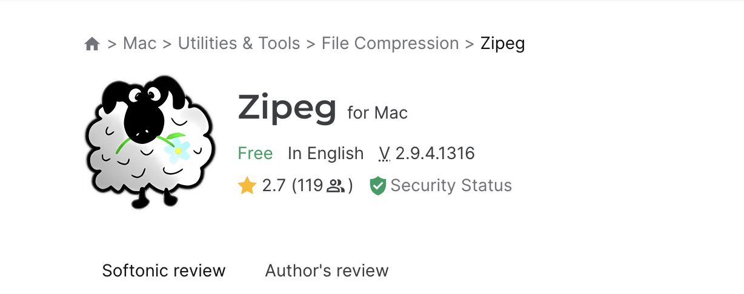Image resolution: width=744 pixels, height=294 pixels.
Task: Open File Compression breadcrumb link
Action: (390, 44)
